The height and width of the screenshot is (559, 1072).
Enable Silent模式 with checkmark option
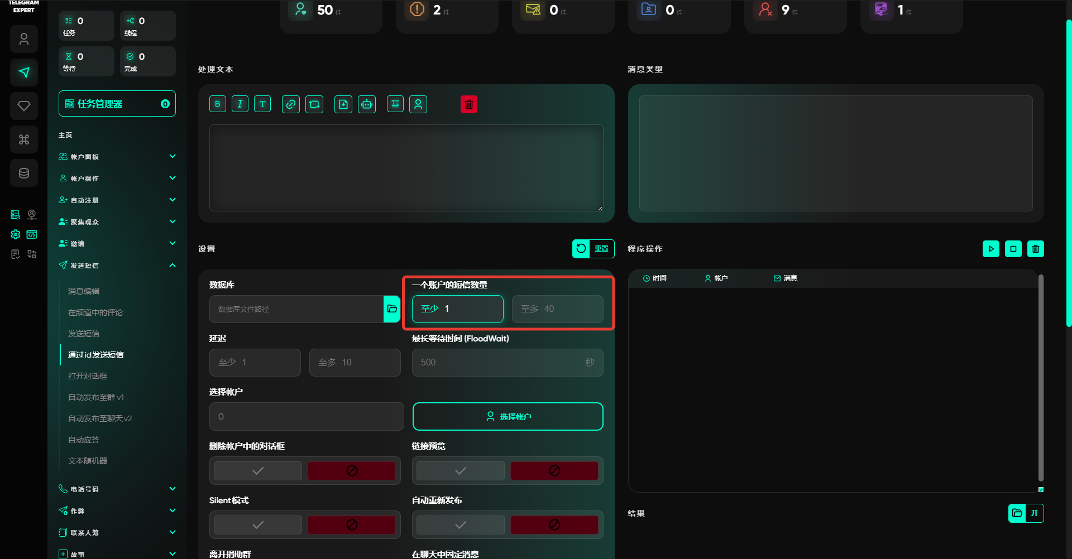[x=258, y=525]
